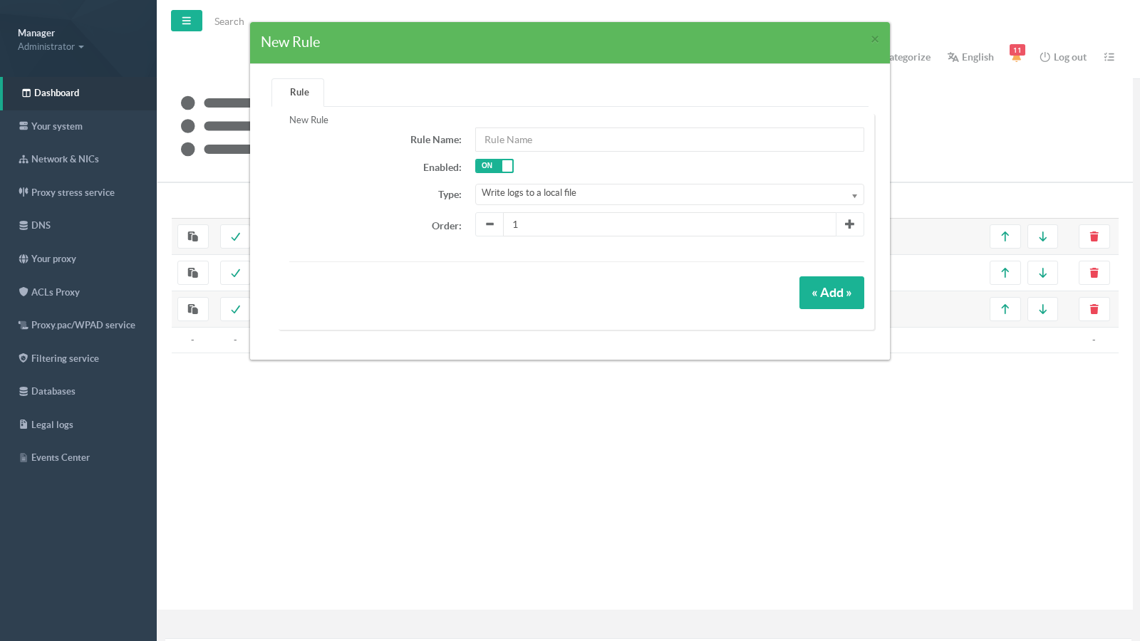Screen dimensions: 1140x641
Task: Open the right-side task list icon
Action: pos(1109,57)
